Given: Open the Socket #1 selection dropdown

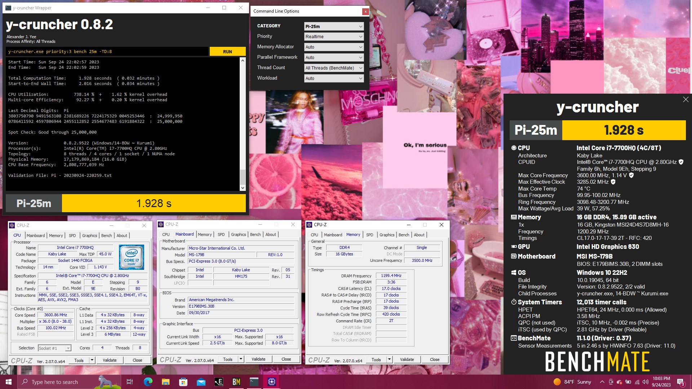Looking at the screenshot, I should click(54, 348).
